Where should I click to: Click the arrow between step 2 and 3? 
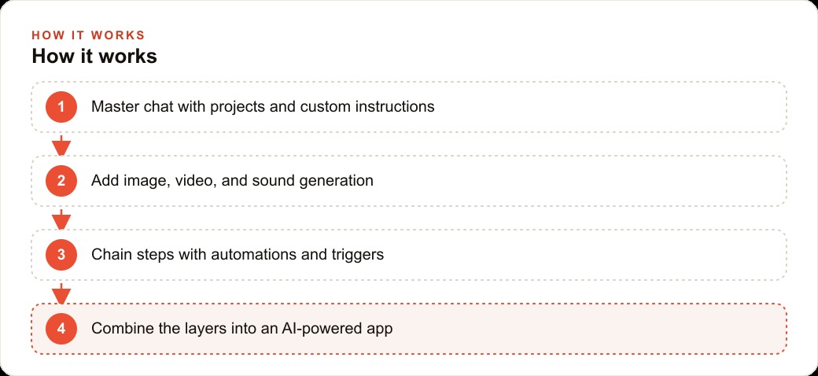point(61,219)
